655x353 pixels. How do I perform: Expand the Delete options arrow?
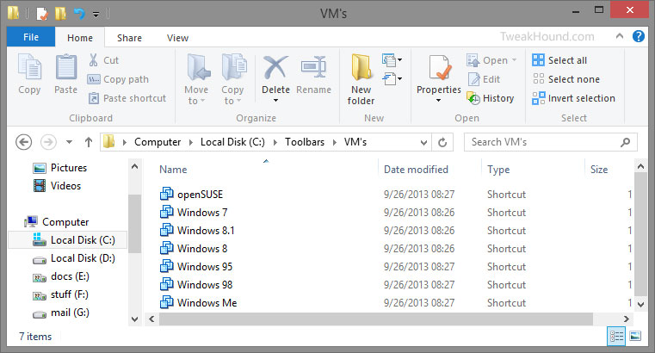275,100
